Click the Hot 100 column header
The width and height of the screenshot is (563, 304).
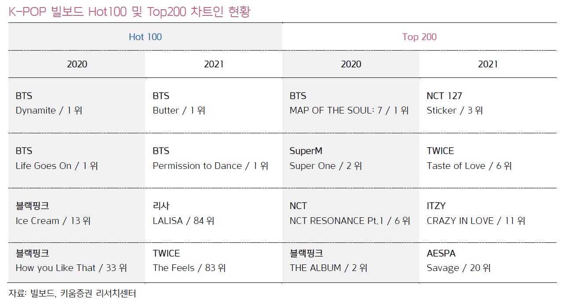tap(145, 37)
